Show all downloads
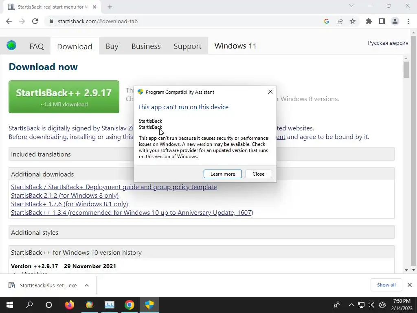Viewport: 417px width, 313px height. pos(386,285)
